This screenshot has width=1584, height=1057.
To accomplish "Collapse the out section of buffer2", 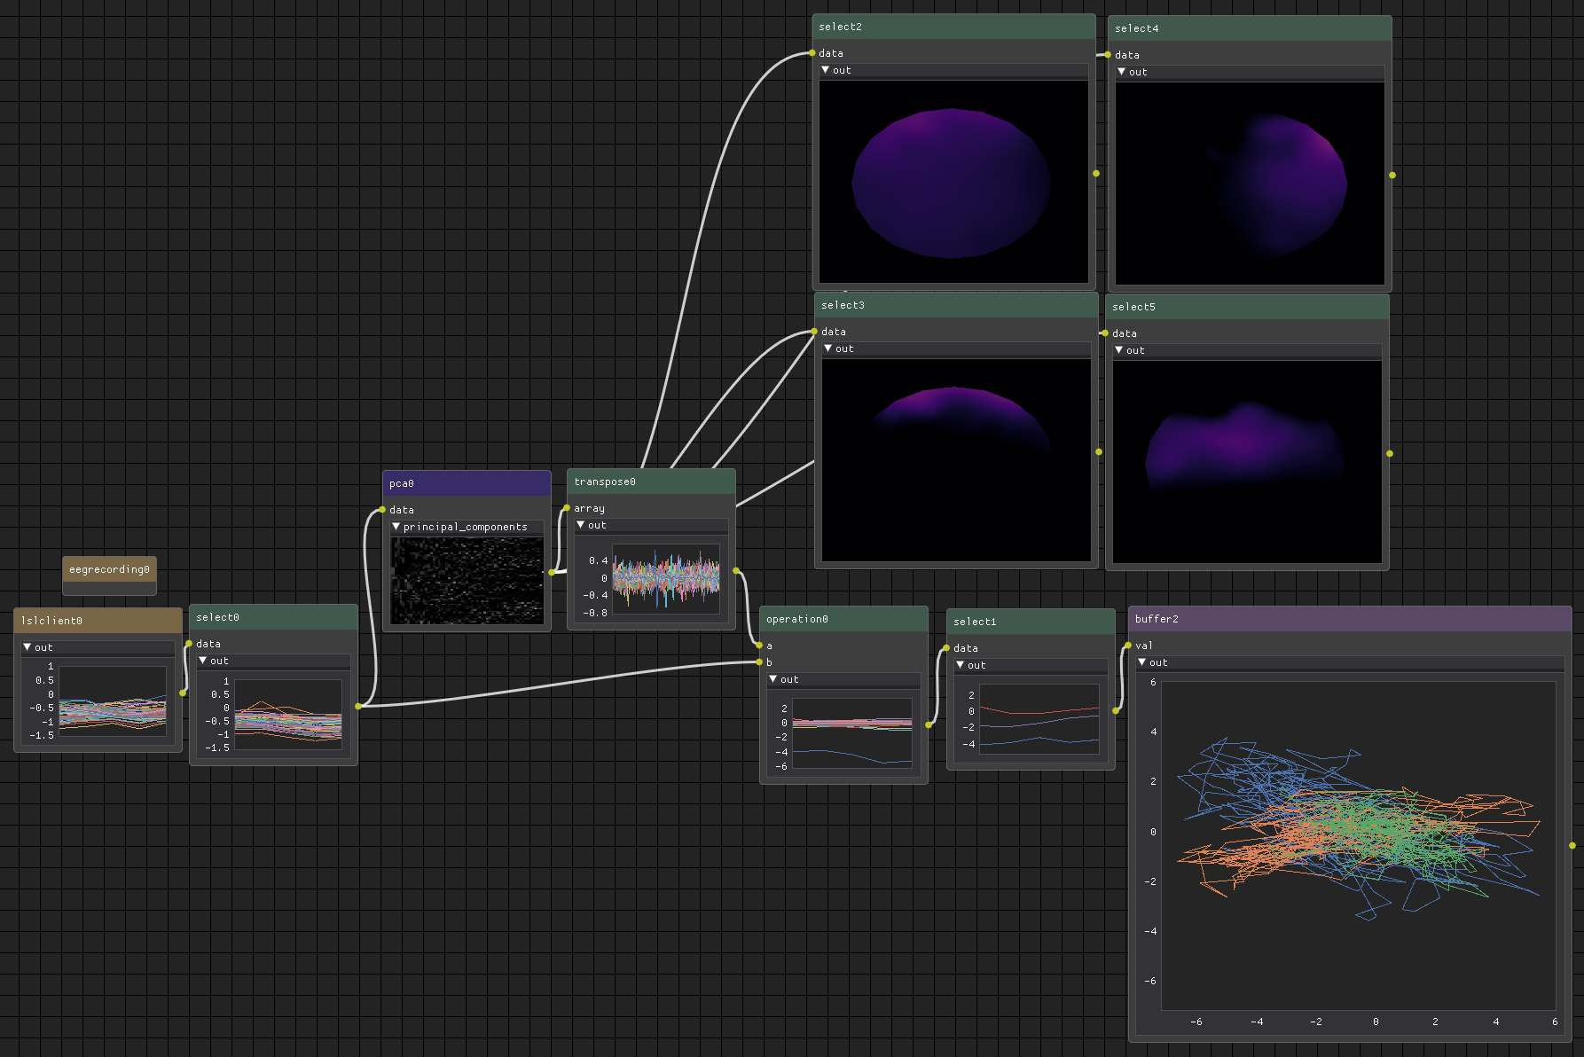I will [1142, 662].
